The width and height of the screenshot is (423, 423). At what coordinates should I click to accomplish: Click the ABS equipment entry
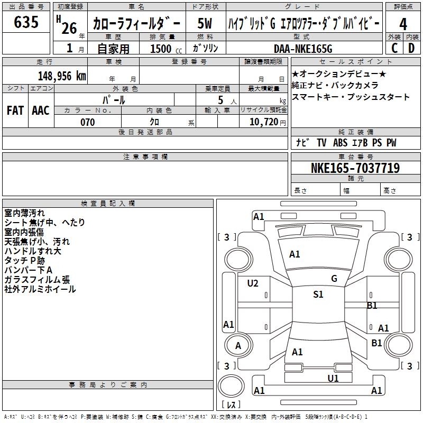pos(340,143)
